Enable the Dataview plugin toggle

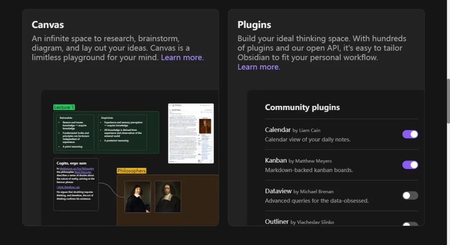pos(410,195)
